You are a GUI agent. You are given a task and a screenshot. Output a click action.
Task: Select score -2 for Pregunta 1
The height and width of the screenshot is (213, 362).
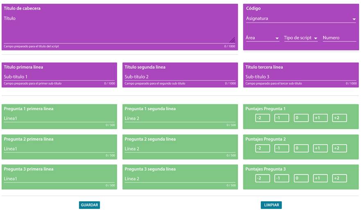click(262, 118)
